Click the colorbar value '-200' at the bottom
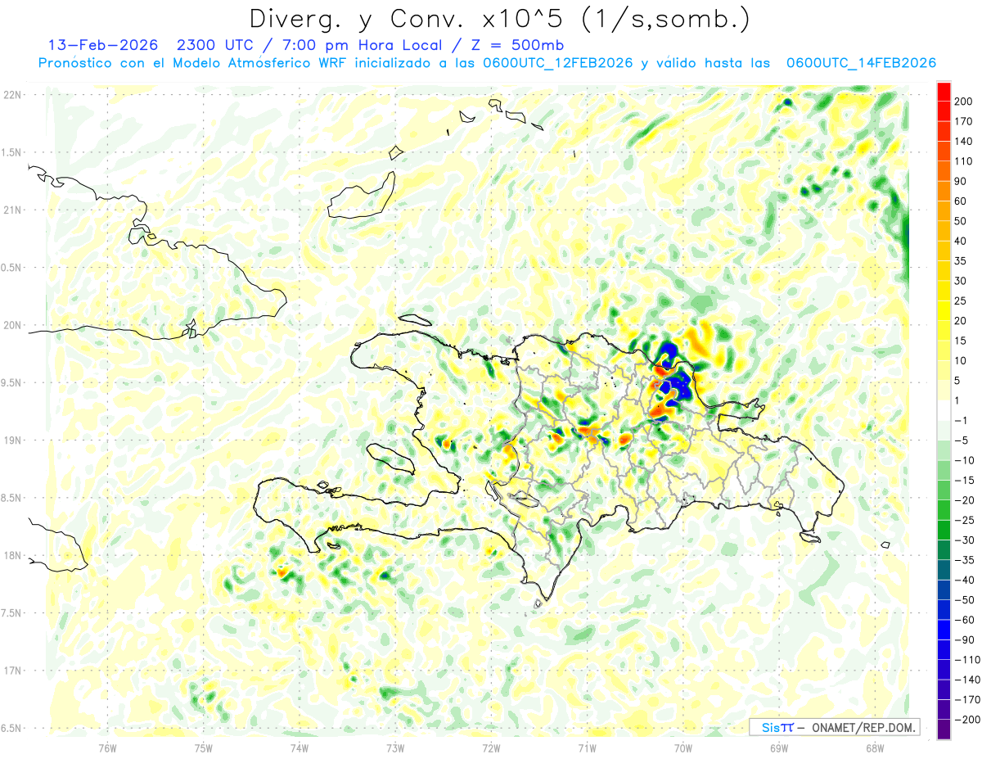This screenshot has height=759, width=982. point(966,720)
